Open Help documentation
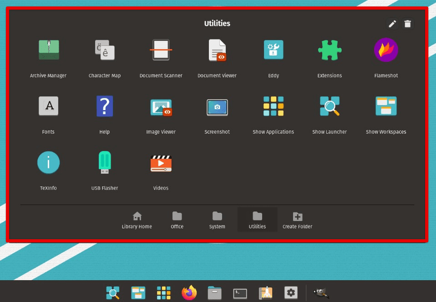 pyautogui.click(x=105, y=106)
